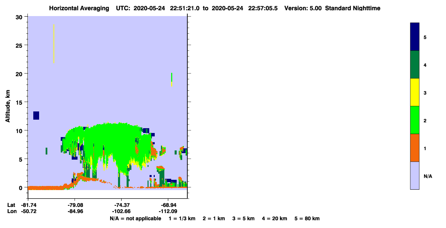This screenshot has height=228, width=446.
Task: Click the orange level 1 legend swatch
Action: click(x=415, y=148)
